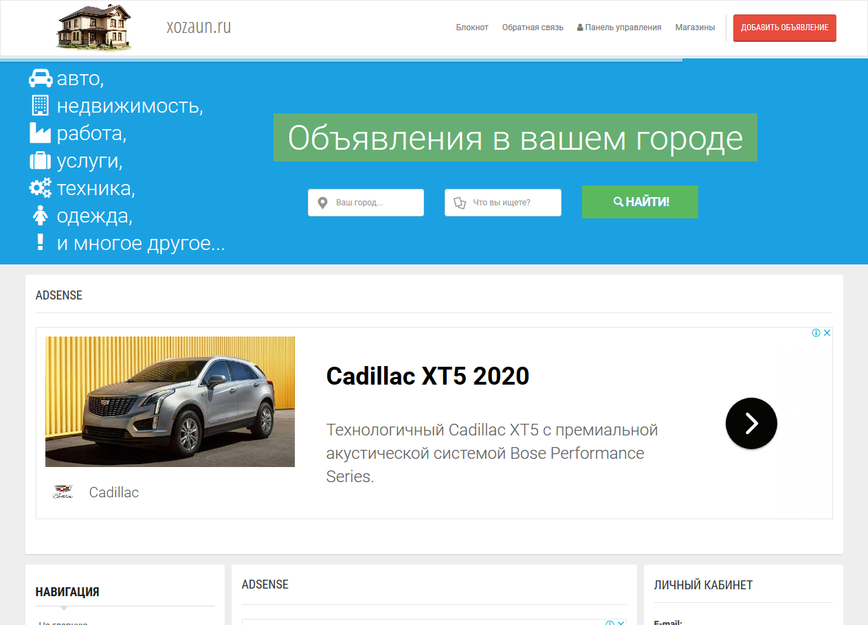This screenshot has width=868, height=625.
Task: Click the woman icon beside одежда
Action: [x=41, y=216]
